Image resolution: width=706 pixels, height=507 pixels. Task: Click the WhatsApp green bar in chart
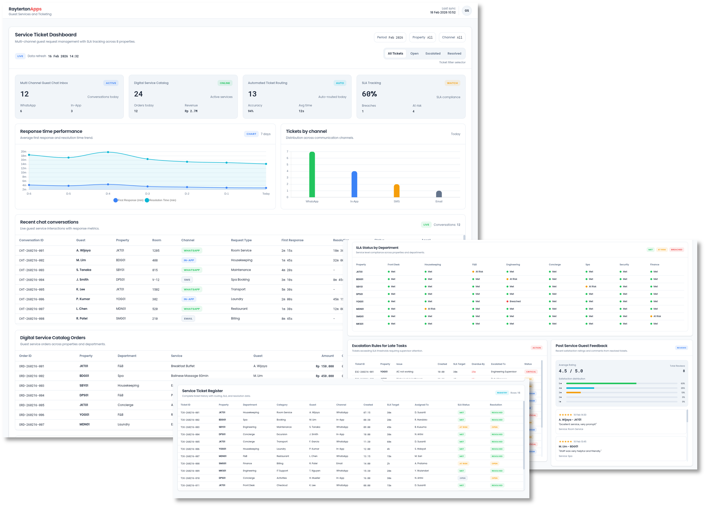(312, 174)
